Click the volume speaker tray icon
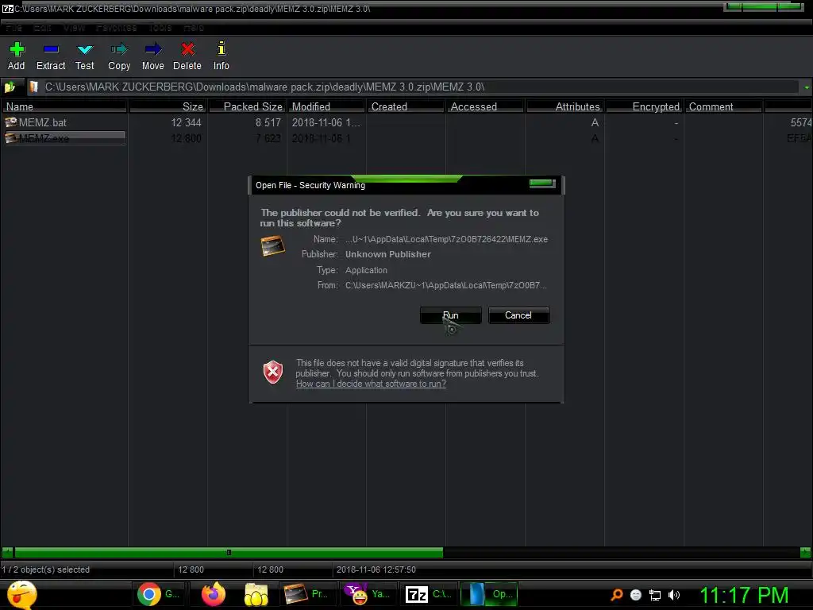The height and width of the screenshot is (610, 813). pos(674,595)
